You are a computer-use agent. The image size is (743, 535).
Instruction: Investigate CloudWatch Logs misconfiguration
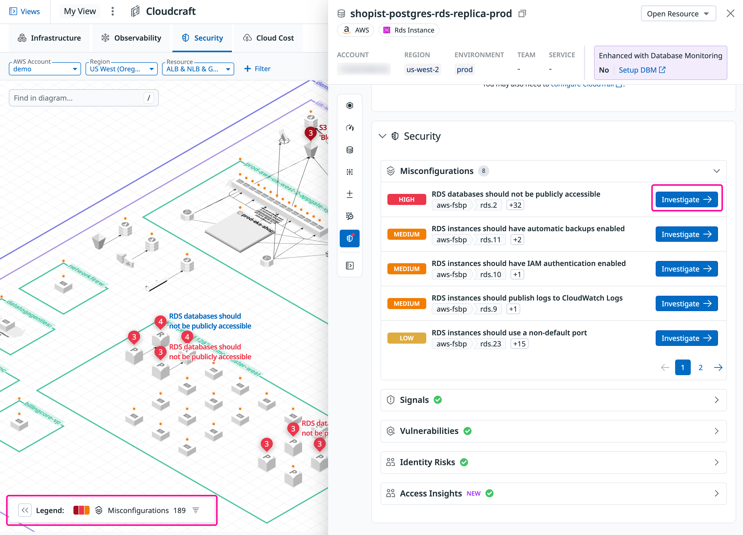(686, 304)
